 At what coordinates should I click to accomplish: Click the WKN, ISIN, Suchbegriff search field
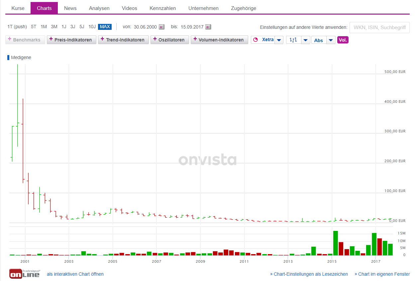tap(379, 28)
